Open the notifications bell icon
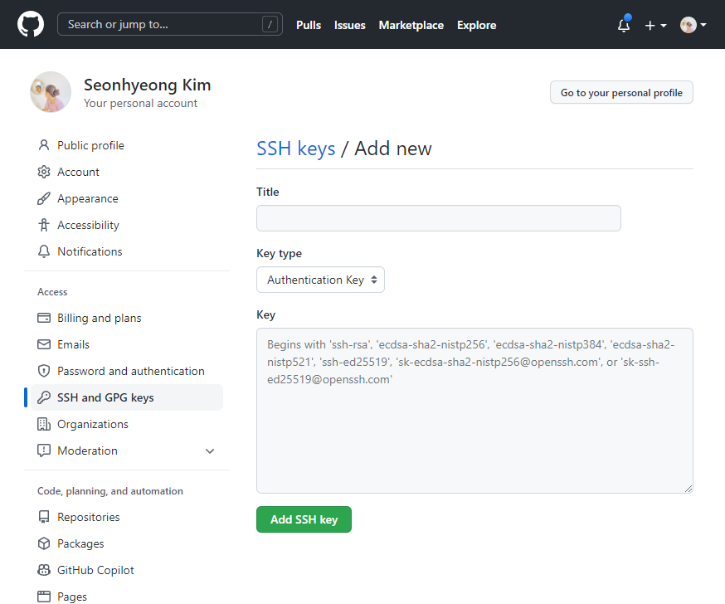 click(623, 26)
